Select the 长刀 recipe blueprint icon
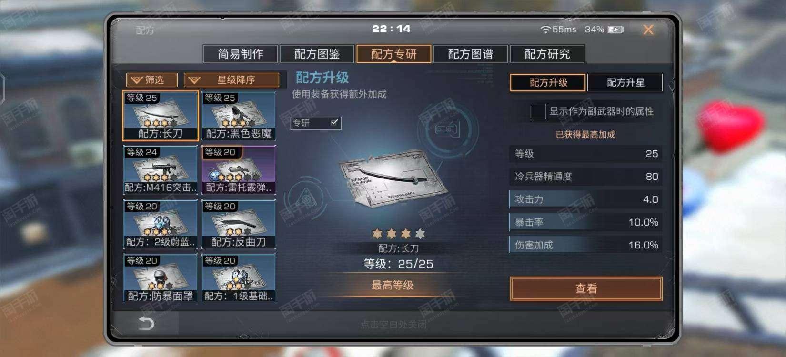The height and width of the screenshot is (357, 786). tap(161, 116)
